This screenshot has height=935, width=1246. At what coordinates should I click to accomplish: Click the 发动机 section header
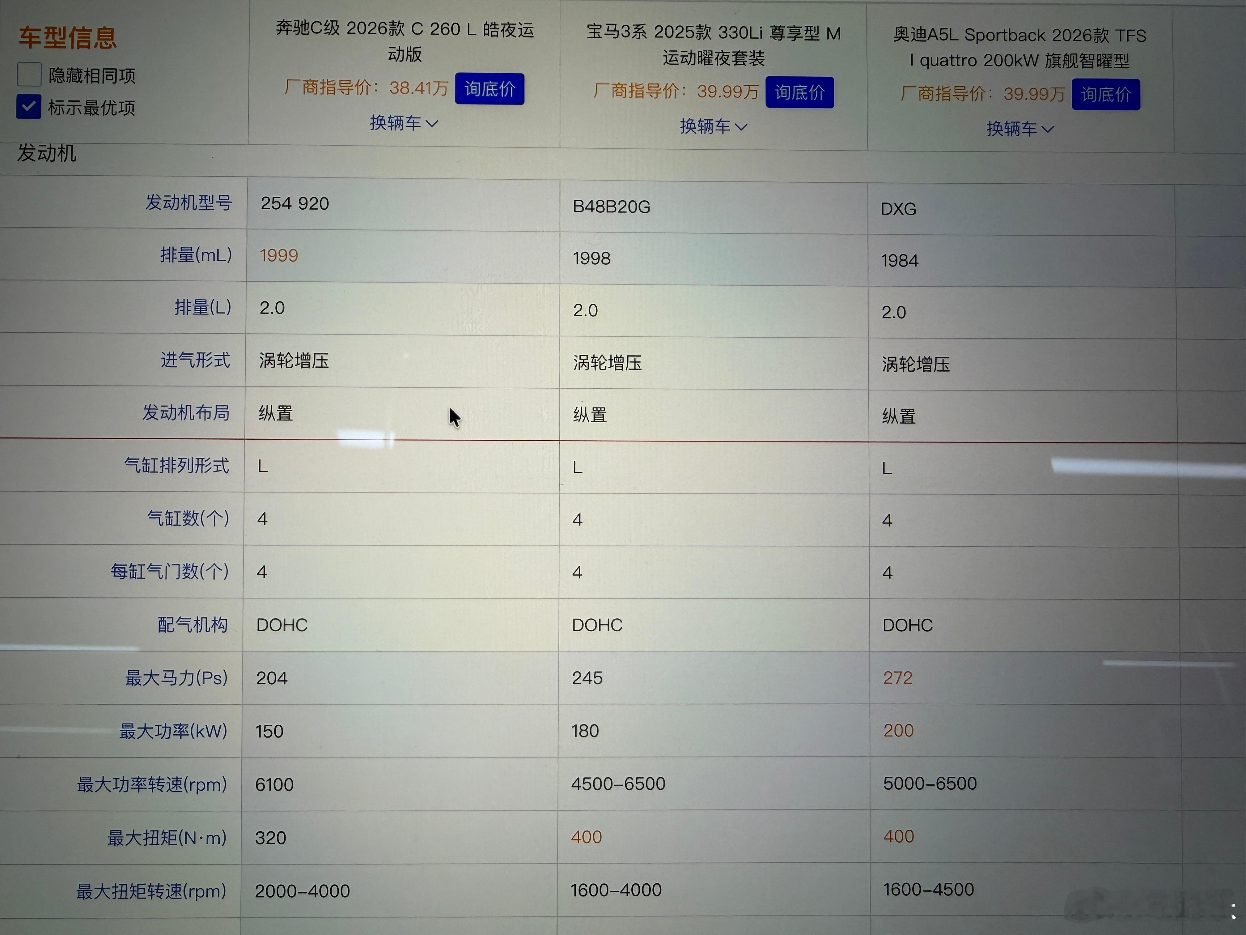(47, 153)
